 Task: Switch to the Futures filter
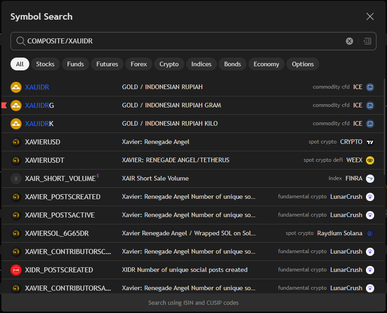click(x=107, y=64)
